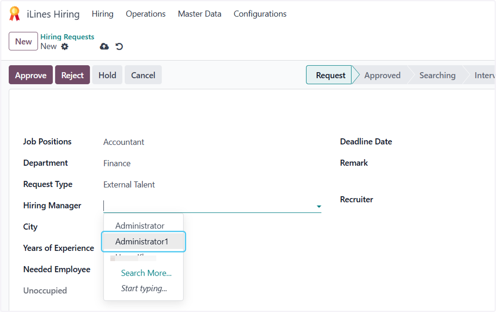Open the Master Data menu
Viewport: 496px width, 312px height.
click(200, 14)
